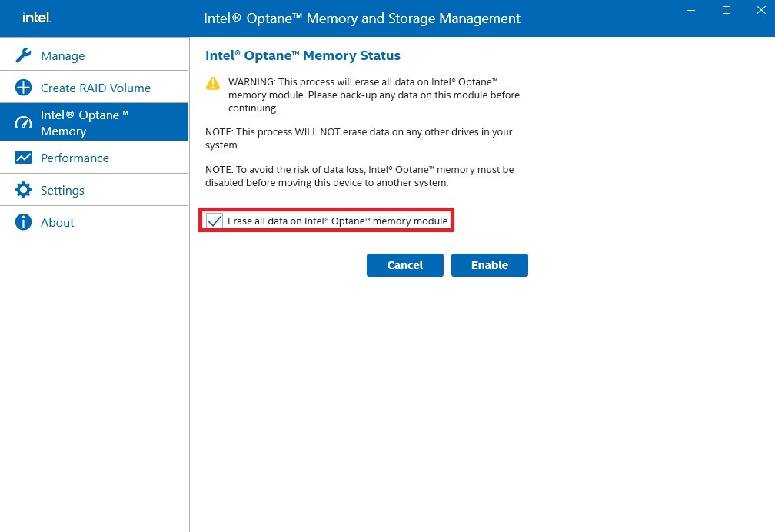
Task: Click the Intel Optane Memory Status heading
Action: click(x=302, y=55)
